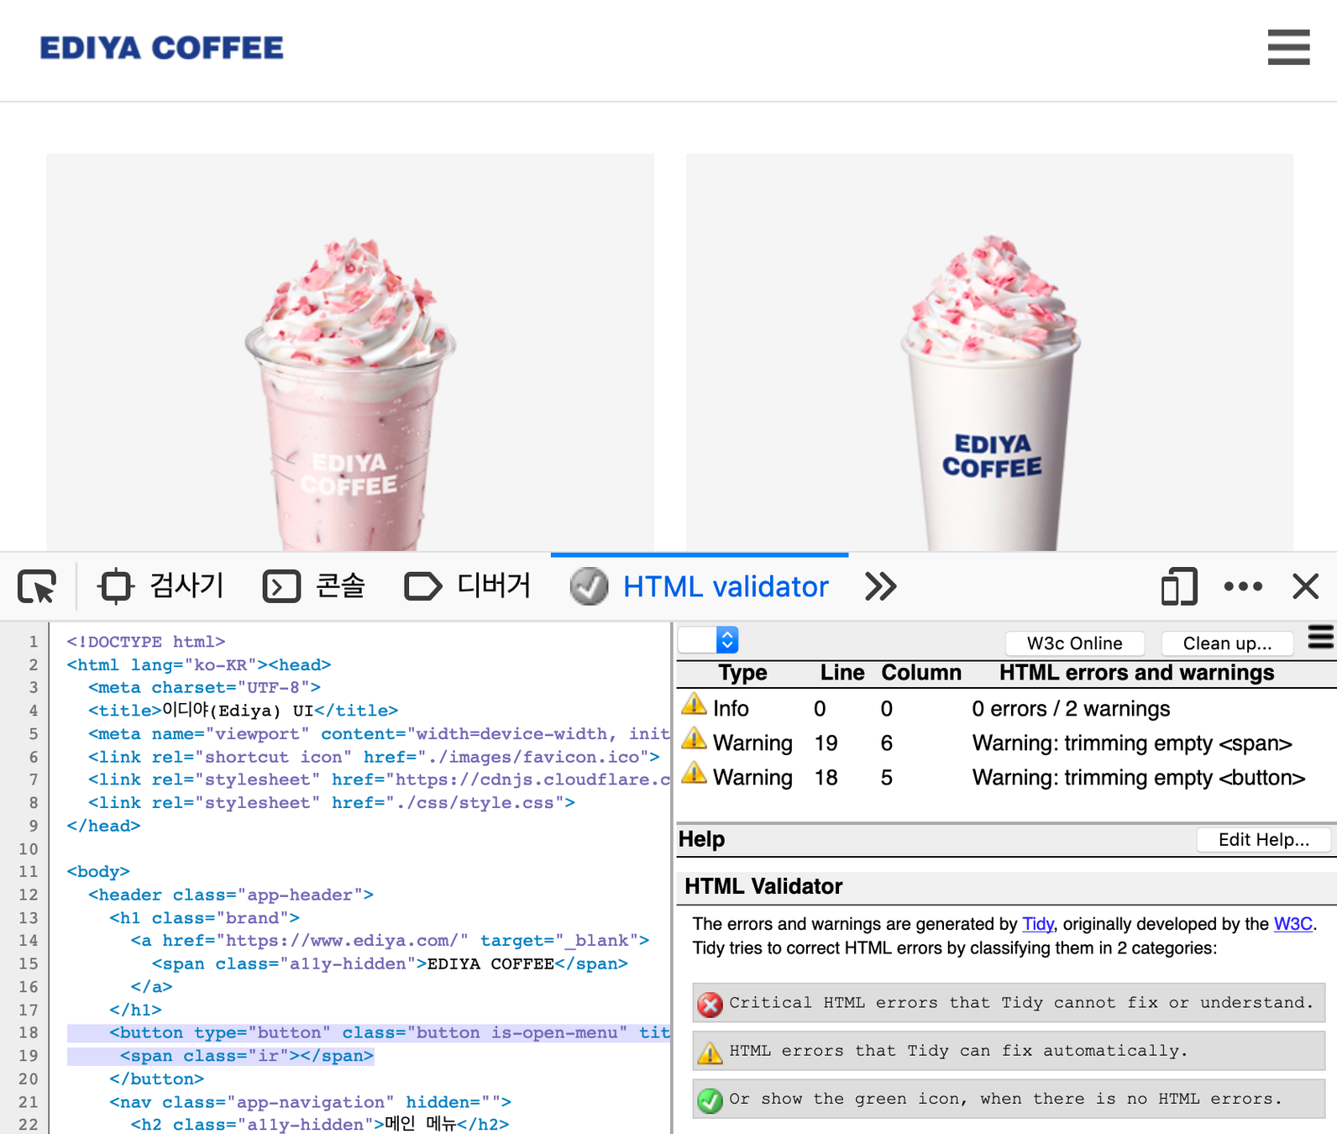Screen dimensions: 1337x1134
Task: Click source line number 12
Action: (x=29, y=895)
